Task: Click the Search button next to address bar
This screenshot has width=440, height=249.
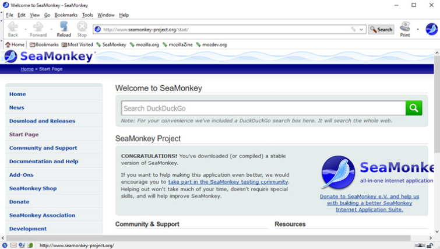Action: pyautogui.click(x=381, y=29)
